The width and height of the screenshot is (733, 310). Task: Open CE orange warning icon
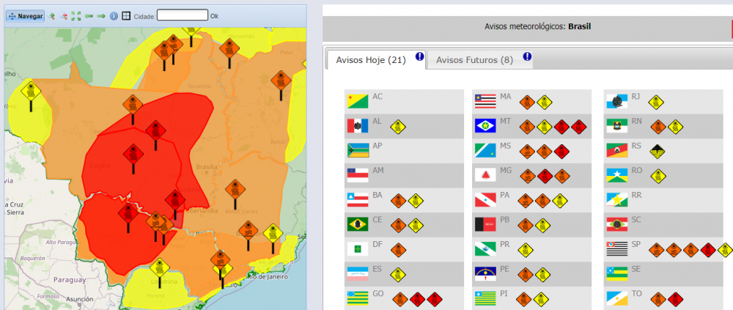click(x=398, y=226)
